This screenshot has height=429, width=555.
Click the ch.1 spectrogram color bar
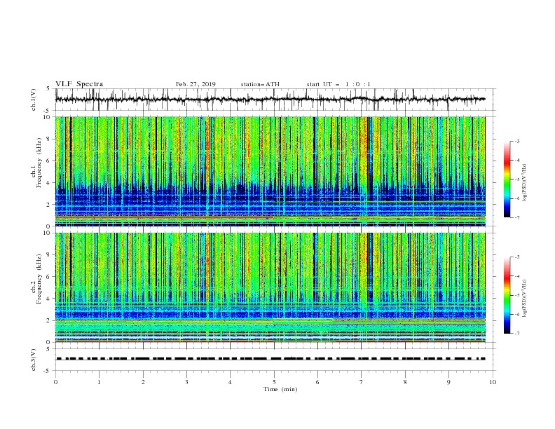click(507, 179)
